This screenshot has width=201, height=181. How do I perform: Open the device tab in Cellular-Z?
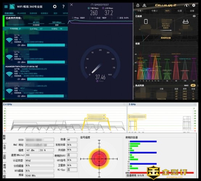[192, 11]
